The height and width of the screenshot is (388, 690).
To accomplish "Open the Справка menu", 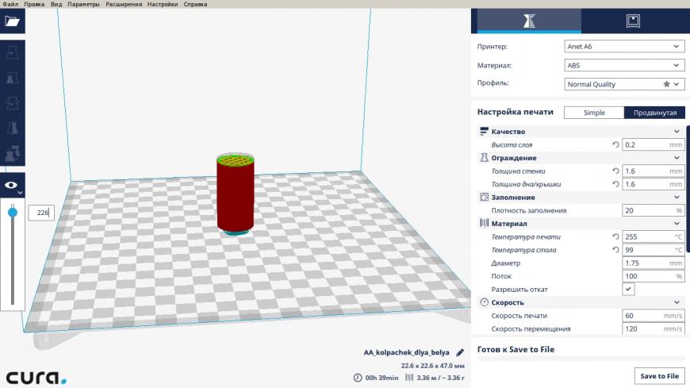I will 195,4.
